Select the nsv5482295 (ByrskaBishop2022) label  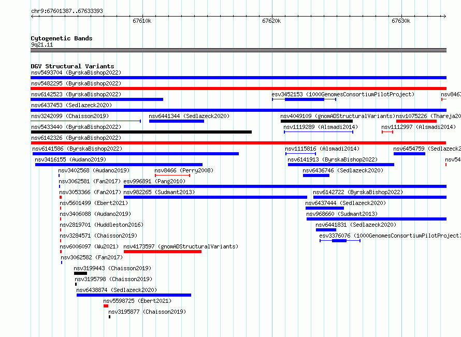(76, 83)
